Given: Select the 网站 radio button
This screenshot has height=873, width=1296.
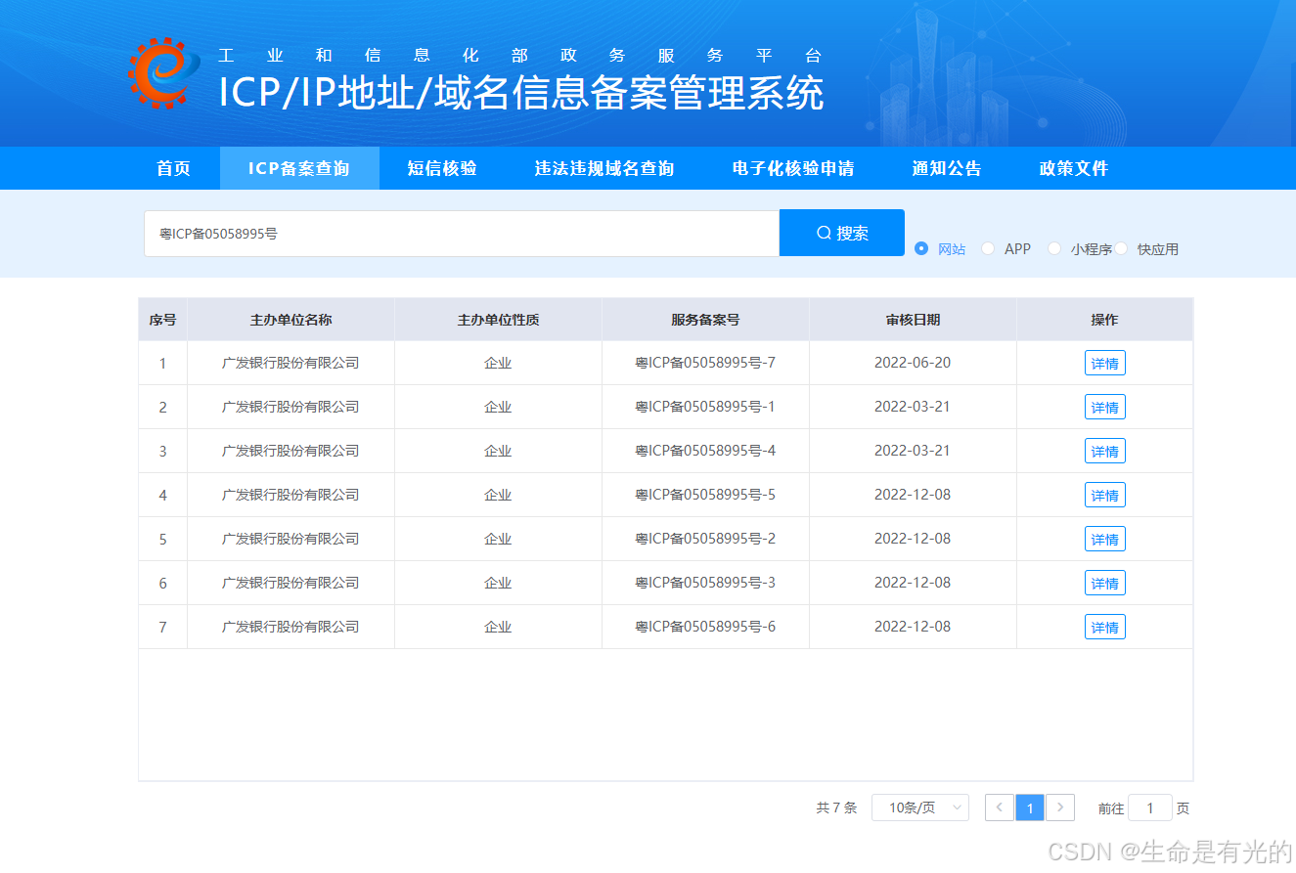Looking at the screenshot, I should coord(920,248).
